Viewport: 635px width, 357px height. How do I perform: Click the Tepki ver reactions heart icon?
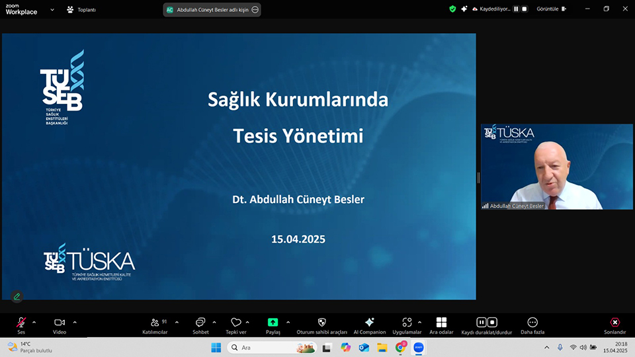(236, 323)
